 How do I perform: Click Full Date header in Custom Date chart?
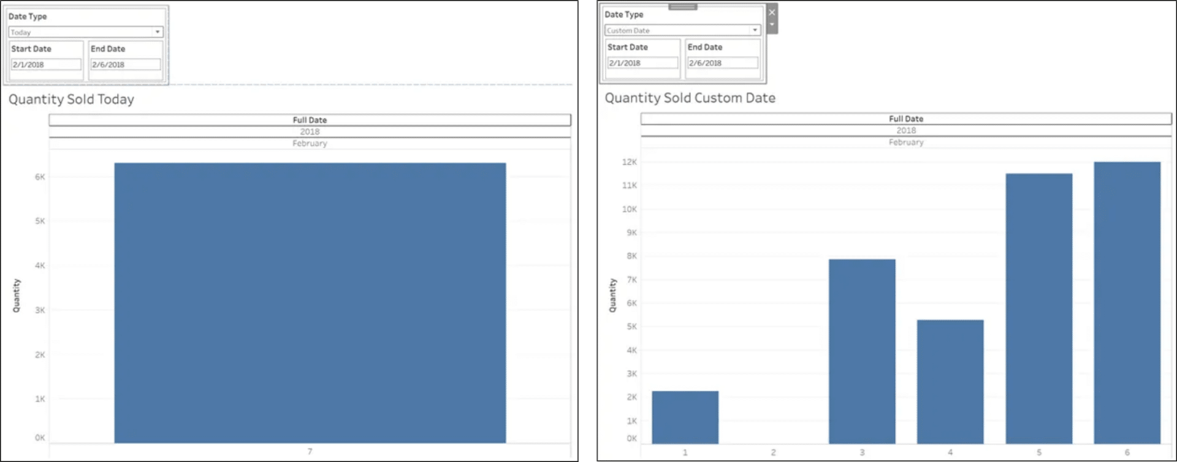(905, 119)
